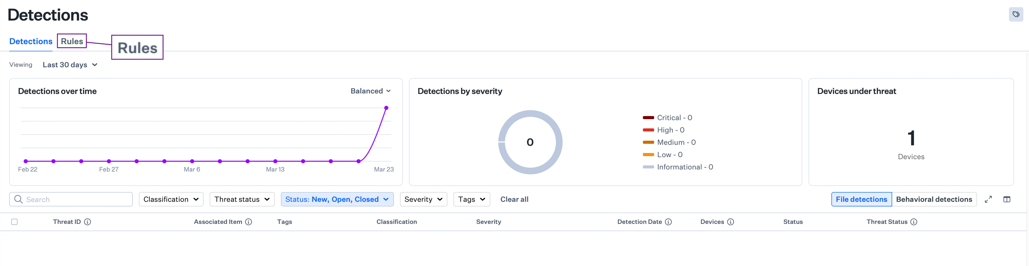Screen dimensions: 1029x266
Task: Open the Status: New, Open, Closed filter
Action: pos(337,199)
